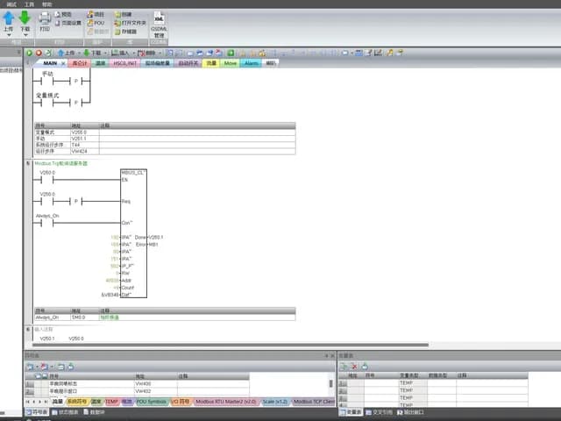Open the 工具 (Tools) menu

pos(29,4)
